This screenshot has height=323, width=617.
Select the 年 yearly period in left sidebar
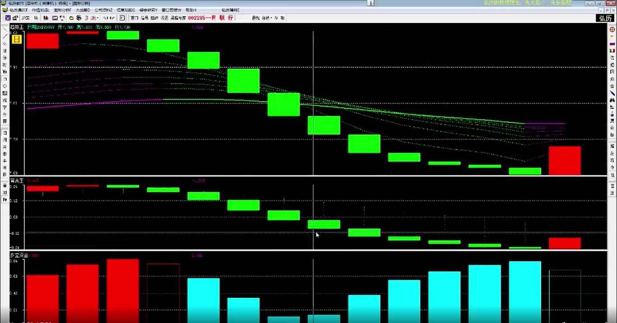tap(5, 168)
